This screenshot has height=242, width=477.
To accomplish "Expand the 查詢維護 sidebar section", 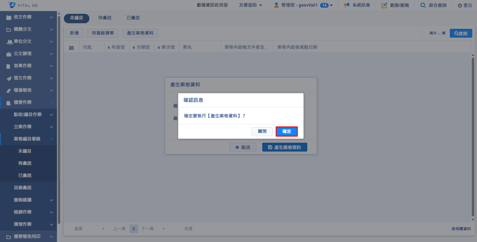I will [x=28, y=200].
